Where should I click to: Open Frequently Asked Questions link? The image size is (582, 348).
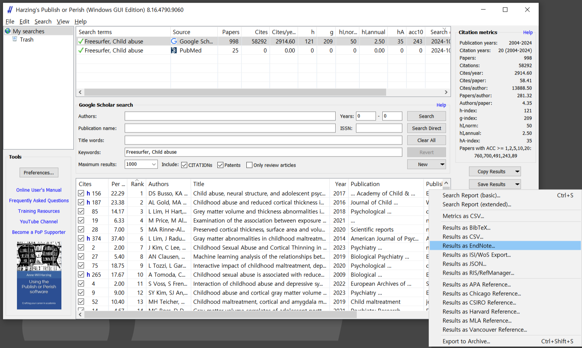click(x=39, y=201)
